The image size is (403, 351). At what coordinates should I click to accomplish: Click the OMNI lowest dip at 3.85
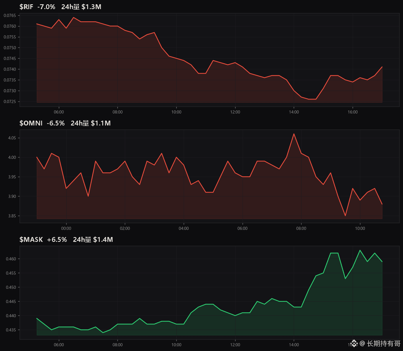(x=345, y=215)
